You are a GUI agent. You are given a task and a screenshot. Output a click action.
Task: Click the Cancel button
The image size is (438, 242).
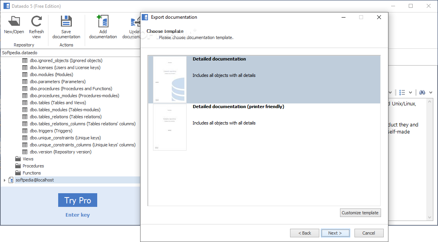click(x=369, y=233)
